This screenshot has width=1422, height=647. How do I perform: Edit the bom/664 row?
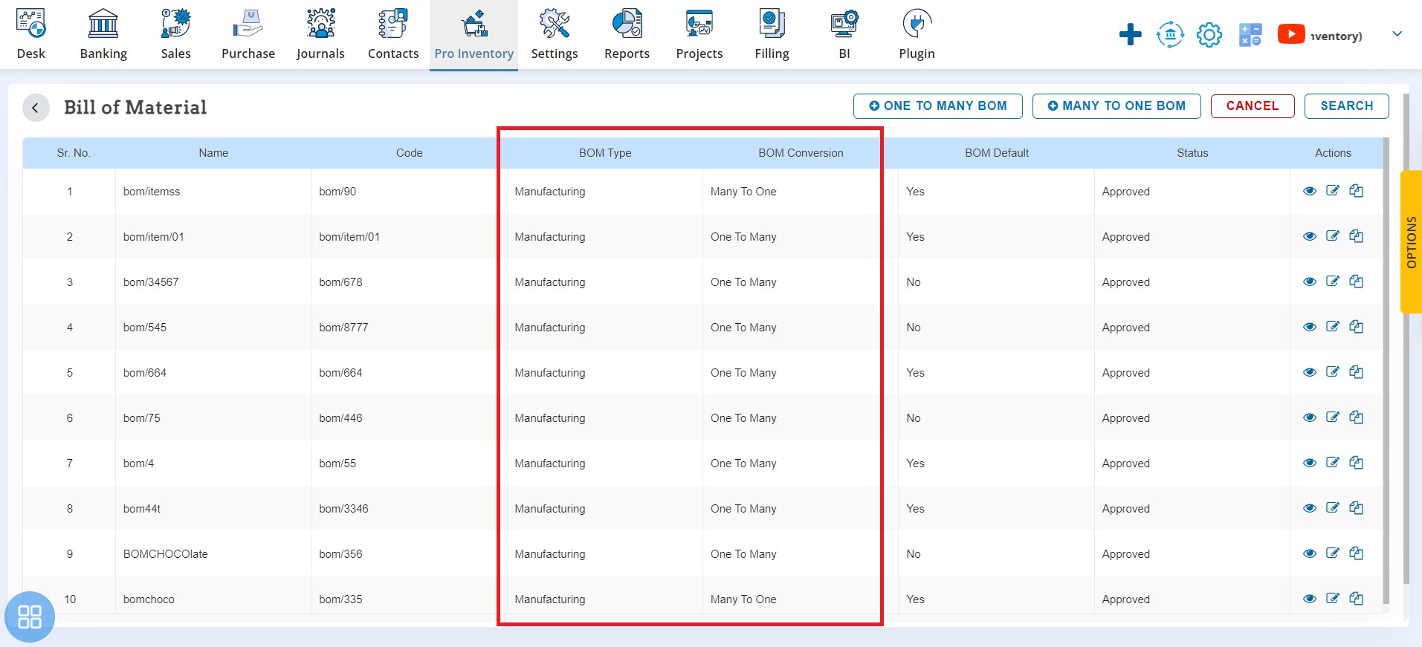pyautogui.click(x=1333, y=371)
